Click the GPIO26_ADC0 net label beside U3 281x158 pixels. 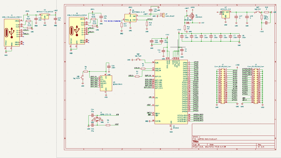(198, 115)
